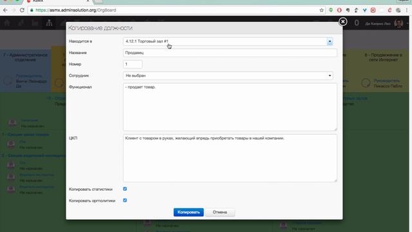The height and width of the screenshot is (232, 412).
Task: Click inside the 'Функционал' text area
Action: 230,107
